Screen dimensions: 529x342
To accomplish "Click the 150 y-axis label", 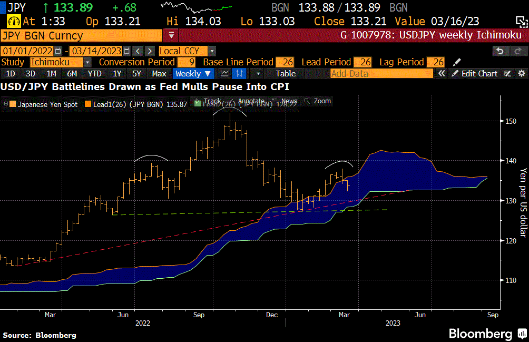I will (511, 121).
